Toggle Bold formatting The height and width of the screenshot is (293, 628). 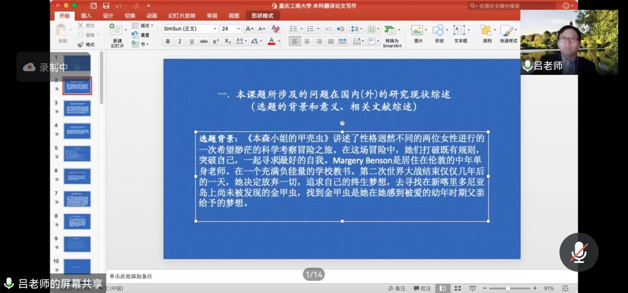[167, 42]
